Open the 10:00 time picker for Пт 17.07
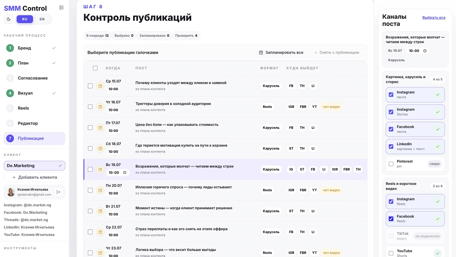 coord(113,131)
